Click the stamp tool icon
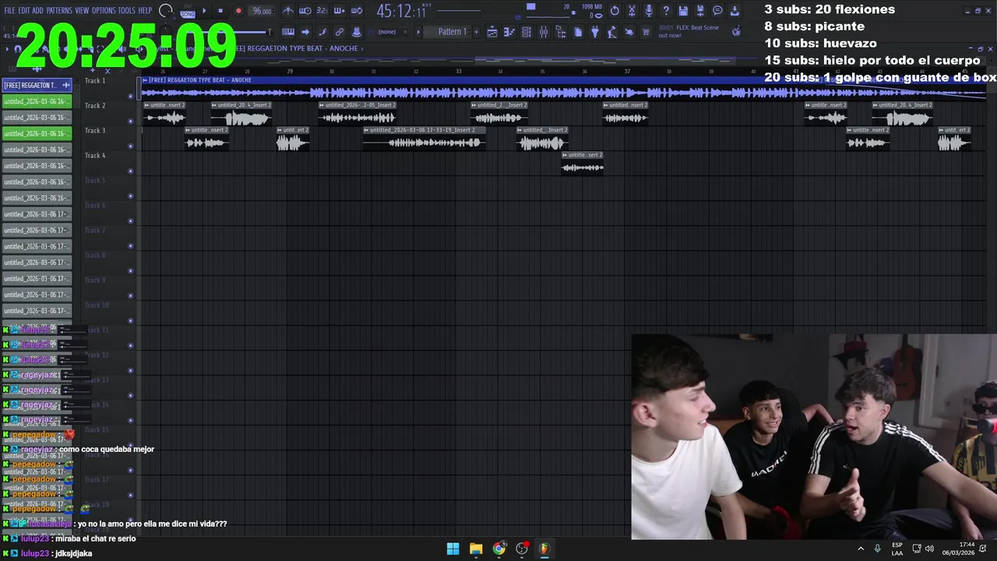997x561 pixels. coord(357,32)
